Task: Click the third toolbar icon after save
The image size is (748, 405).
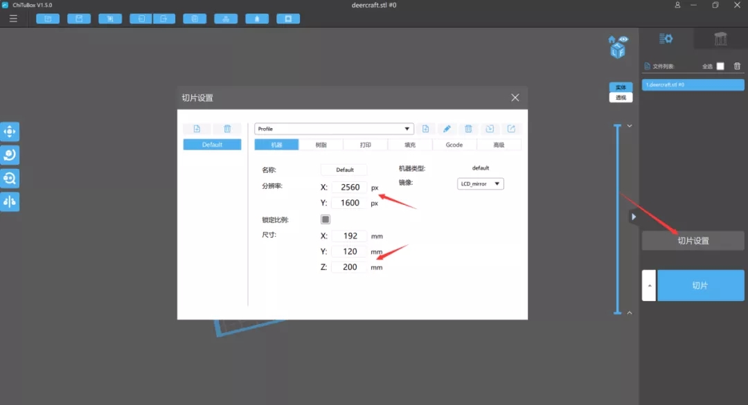Action: [x=110, y=19]
